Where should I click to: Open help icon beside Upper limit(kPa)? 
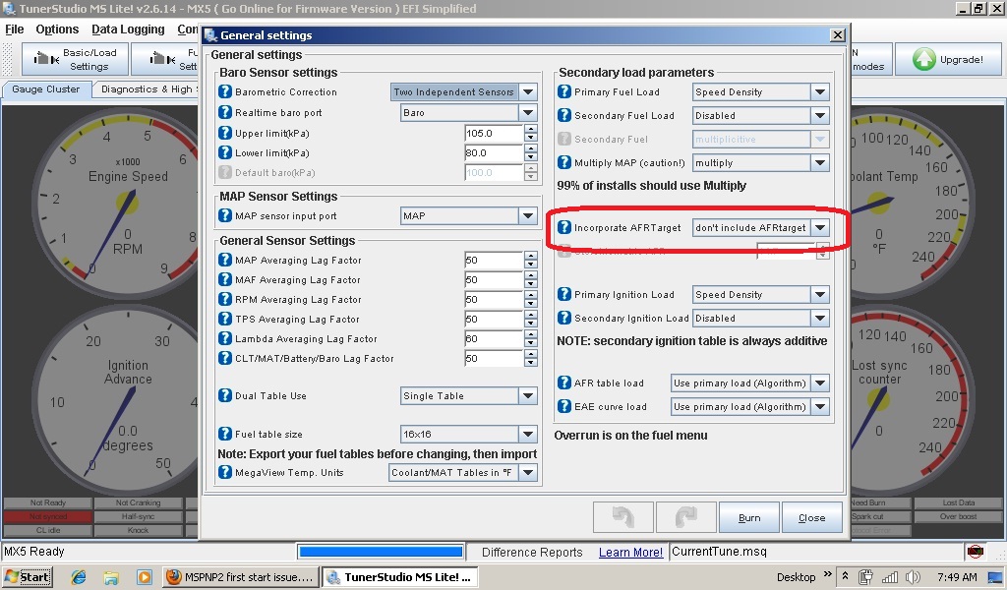point(225,133)
